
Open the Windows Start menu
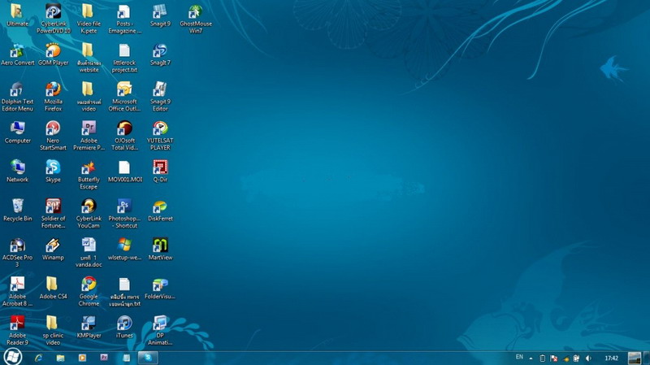coord(13,357)
